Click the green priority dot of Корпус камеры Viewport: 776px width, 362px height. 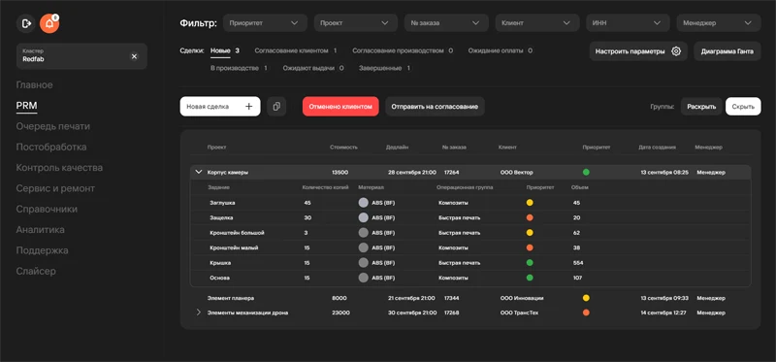coord(586,173)
